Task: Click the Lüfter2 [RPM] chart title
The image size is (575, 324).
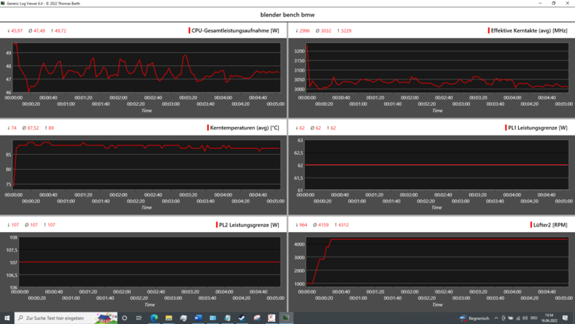Action: (x=549, y=225)
